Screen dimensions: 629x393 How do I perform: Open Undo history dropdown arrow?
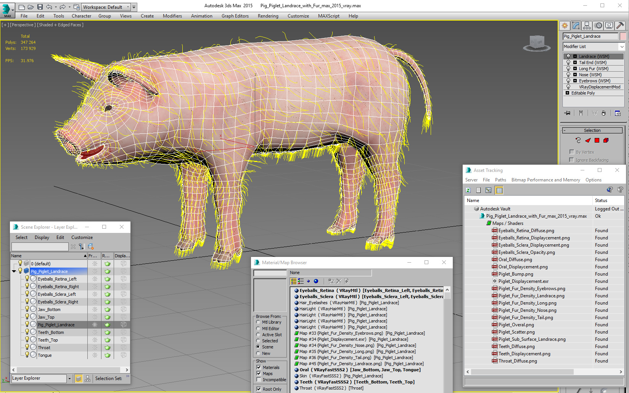[x=56, y=7]
